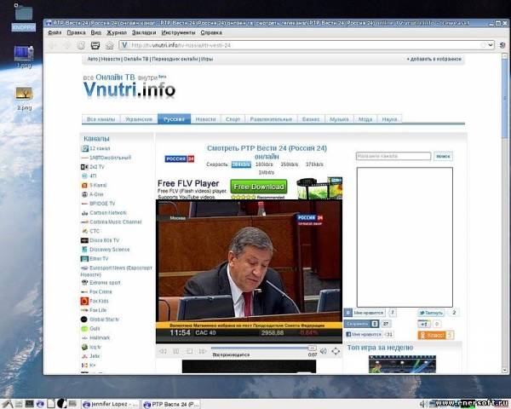
Task: Select the 160kb/s stream speed
Action: coord(264,164)
